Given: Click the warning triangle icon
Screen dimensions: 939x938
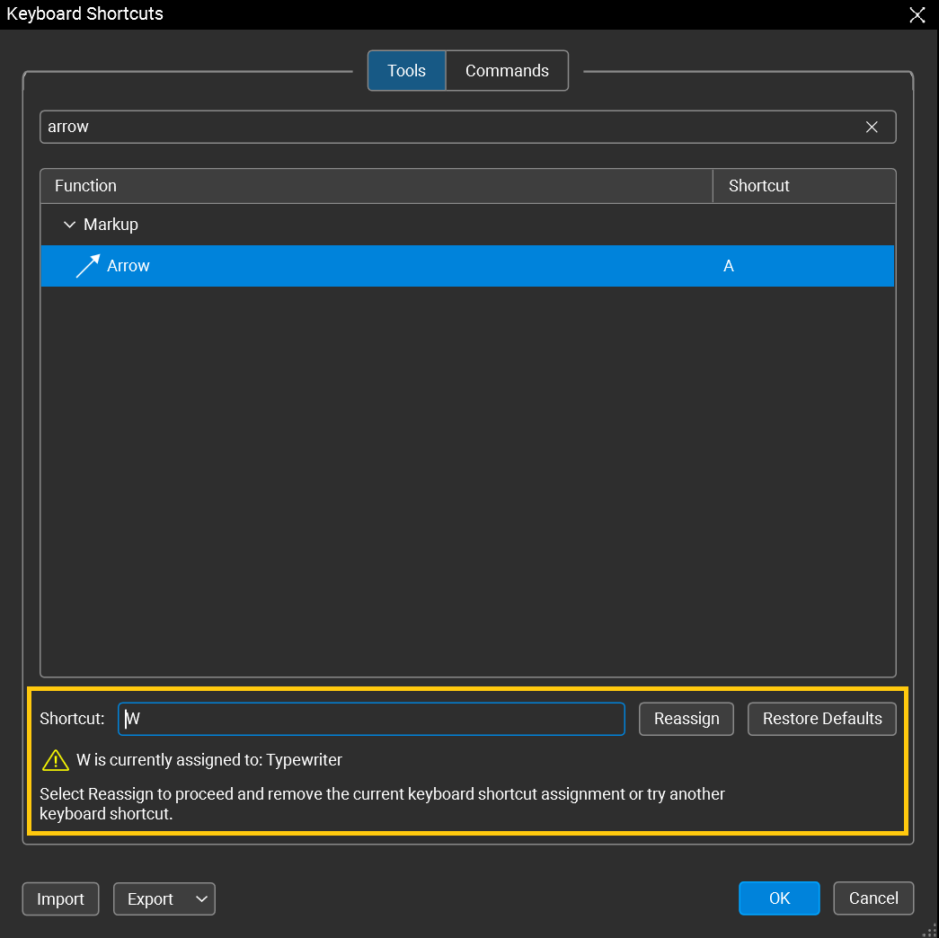Looking at the screenshot, I should pos(56,759).
